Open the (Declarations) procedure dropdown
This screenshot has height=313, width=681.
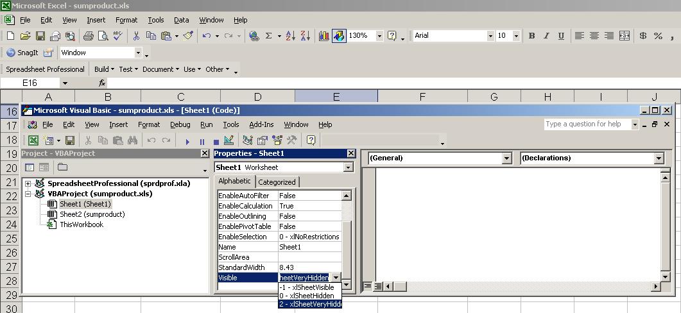coord(659,158)
